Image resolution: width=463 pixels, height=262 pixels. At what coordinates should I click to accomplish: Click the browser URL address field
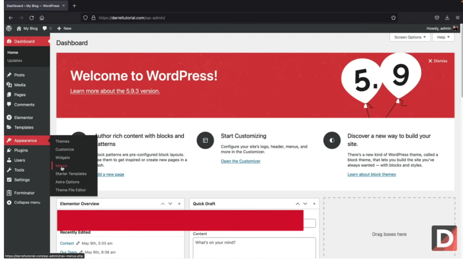239,18
